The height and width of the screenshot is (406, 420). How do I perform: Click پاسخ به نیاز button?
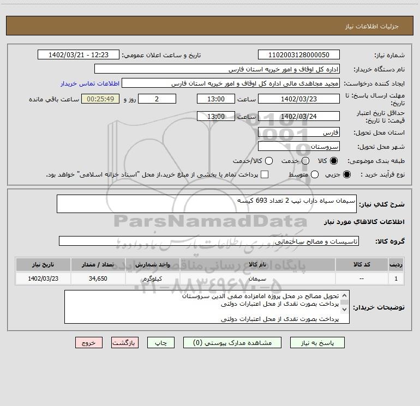pyautogui.click(x=317, y=343)
